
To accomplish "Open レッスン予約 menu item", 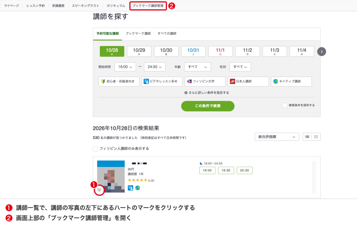I will tap(36, 6).
